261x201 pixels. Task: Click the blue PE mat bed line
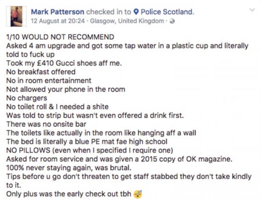click(87, 142)
